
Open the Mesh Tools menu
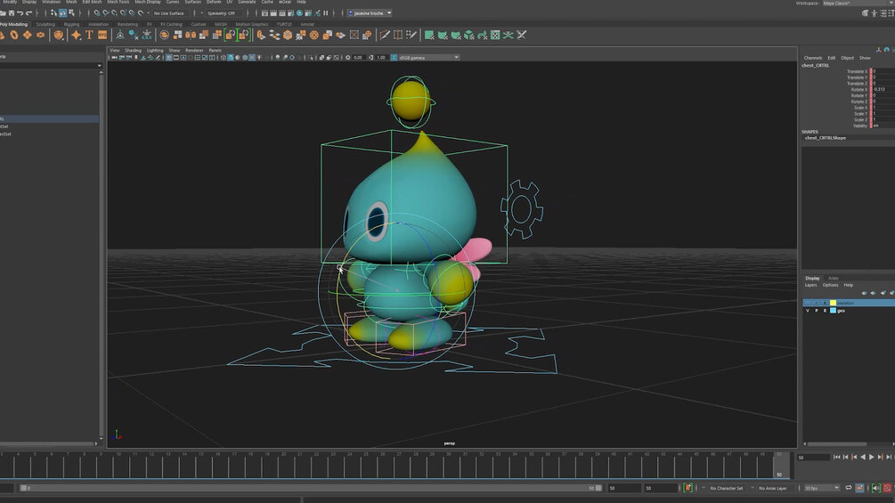point(118,3)
